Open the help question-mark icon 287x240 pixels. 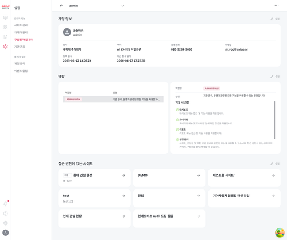6,214
